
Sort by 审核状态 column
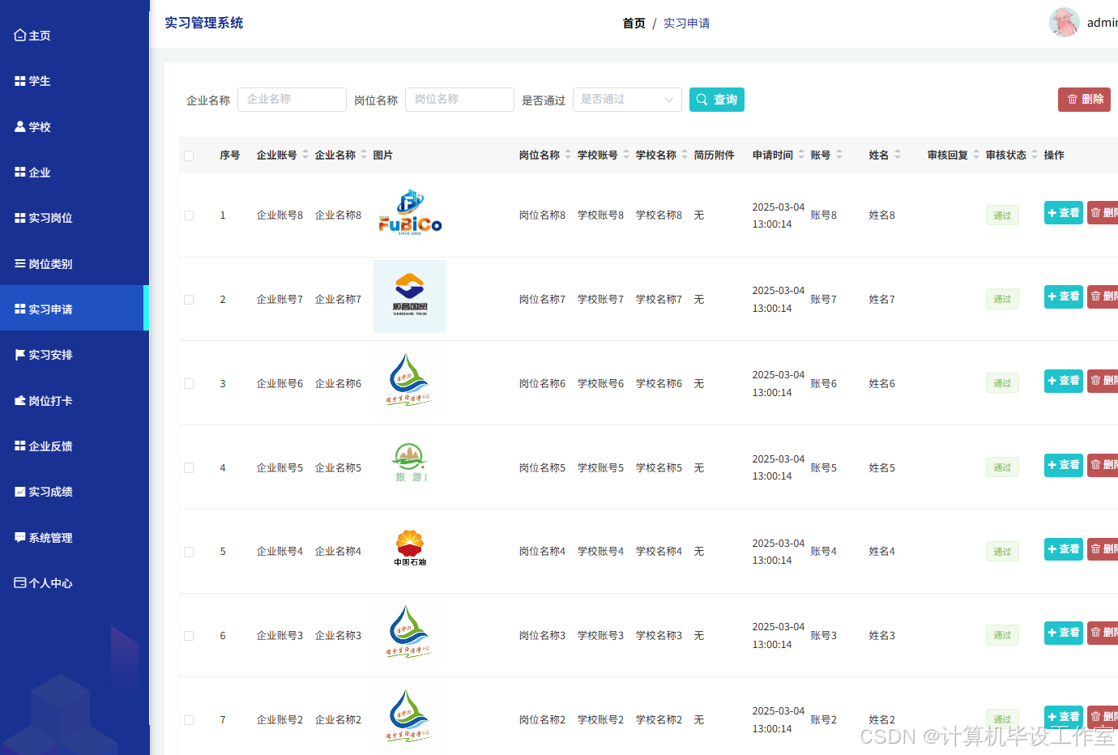[1035, 155]
